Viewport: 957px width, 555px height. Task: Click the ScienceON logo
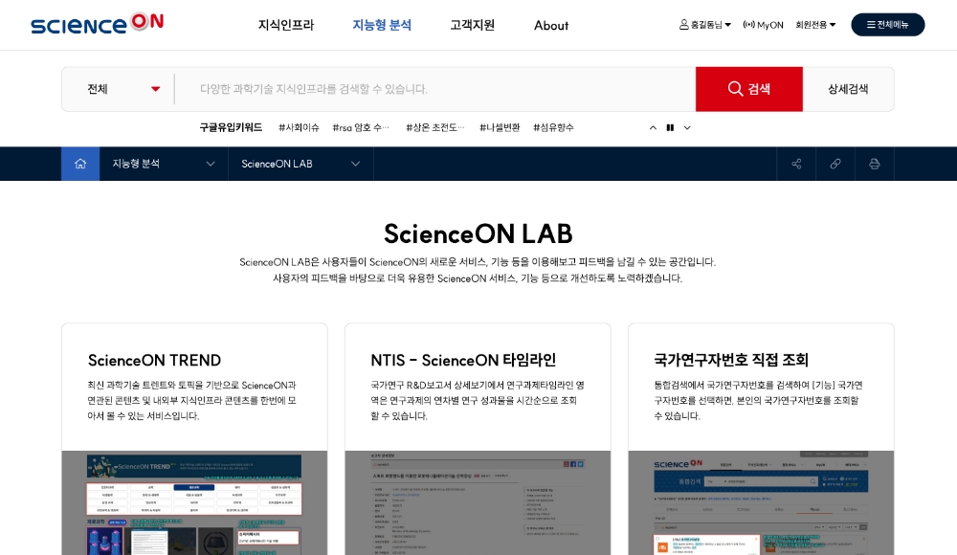[97, 24]
